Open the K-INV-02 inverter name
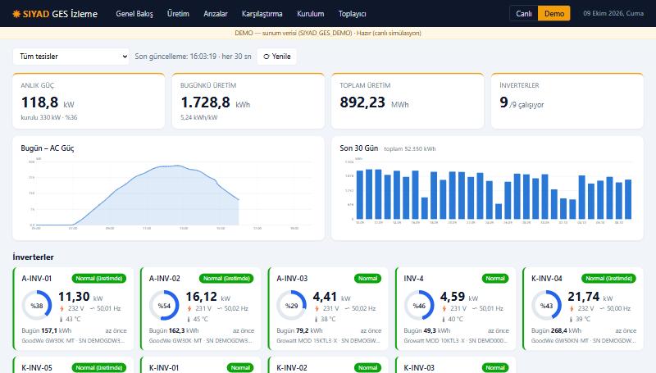This screenshot has height=373, width=656. click(x=292, y=368)
